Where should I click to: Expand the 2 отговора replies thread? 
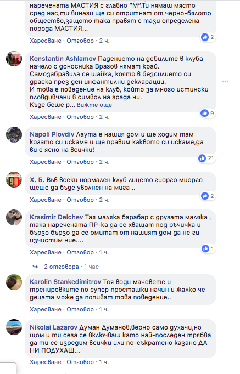pyautogui.click(x=62, y=267)
